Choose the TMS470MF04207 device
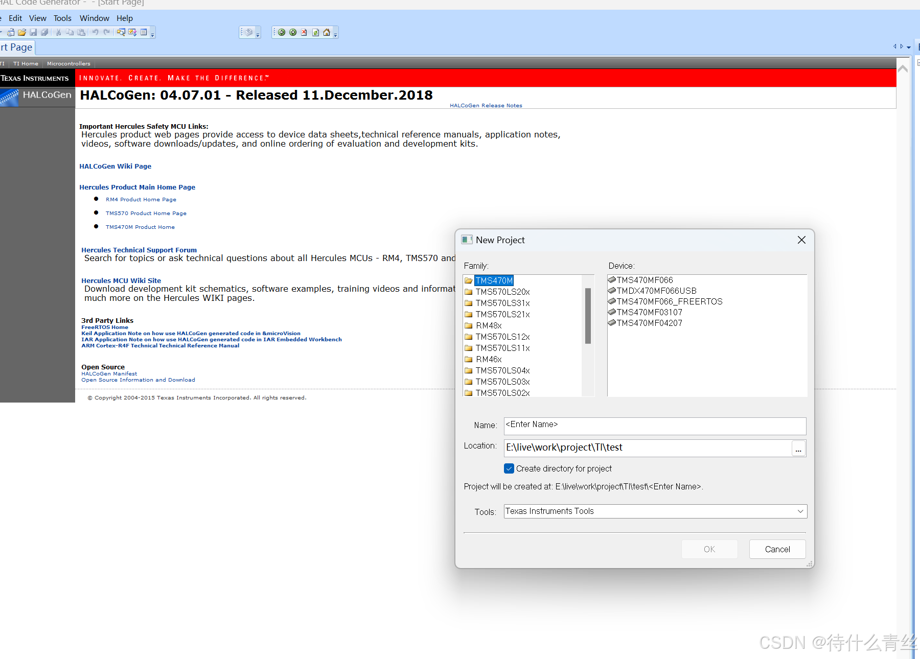Screen dimensions: 920x659 click(x=645, y=323)
